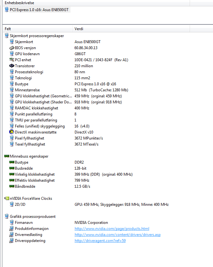Click the value NVIDIA Corporation

coord(91,222)
